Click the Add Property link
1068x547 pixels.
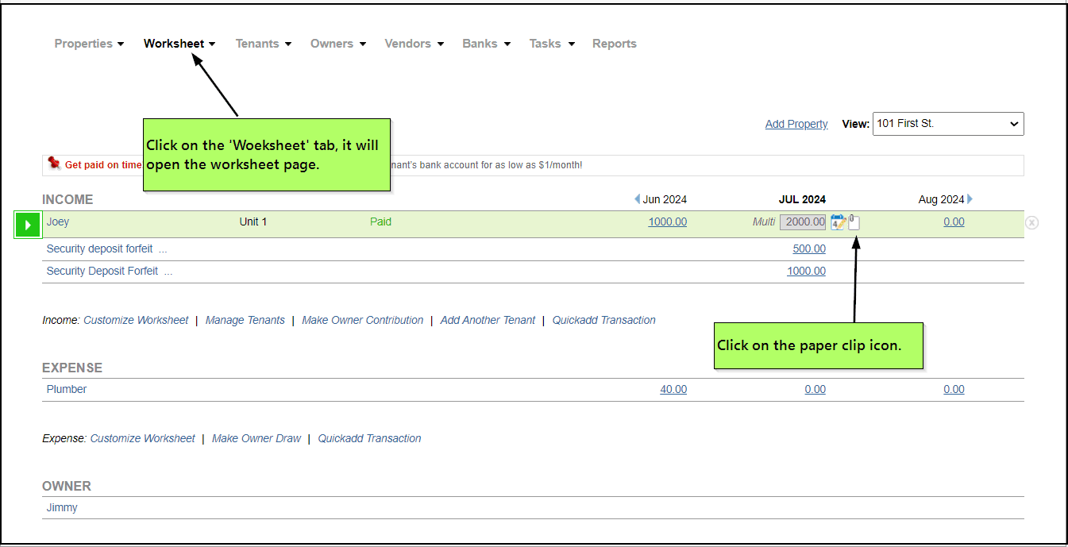pos(796,124)
